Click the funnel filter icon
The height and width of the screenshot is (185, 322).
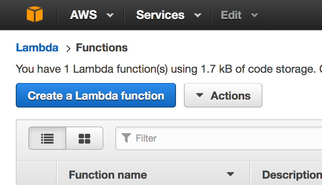point(126,138)
